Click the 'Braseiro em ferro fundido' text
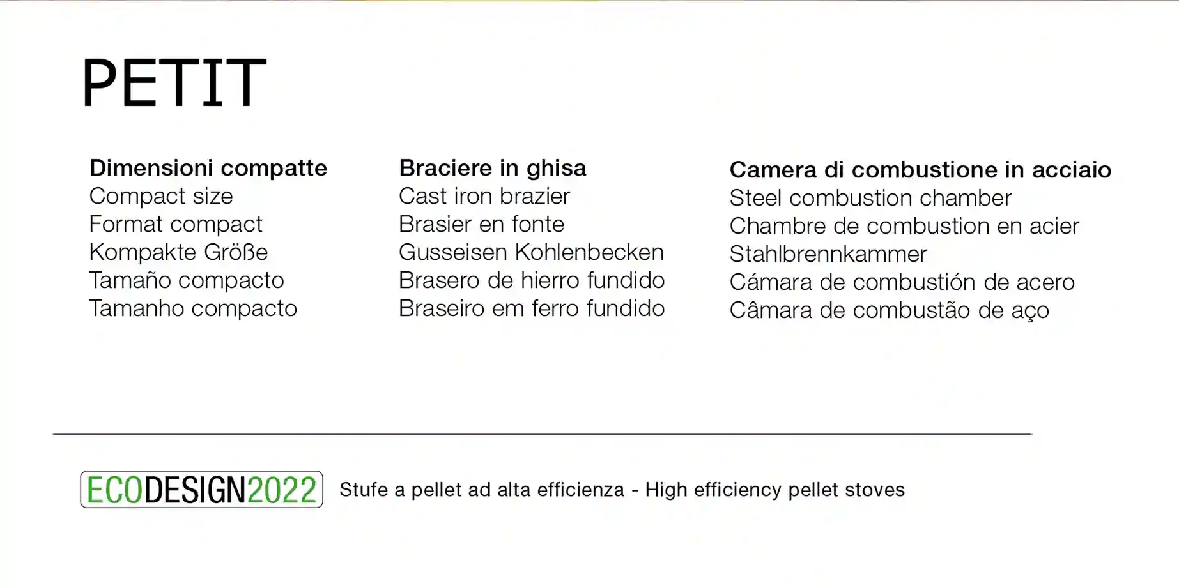This screenshot has height=588, width=1179. [532, 308]
